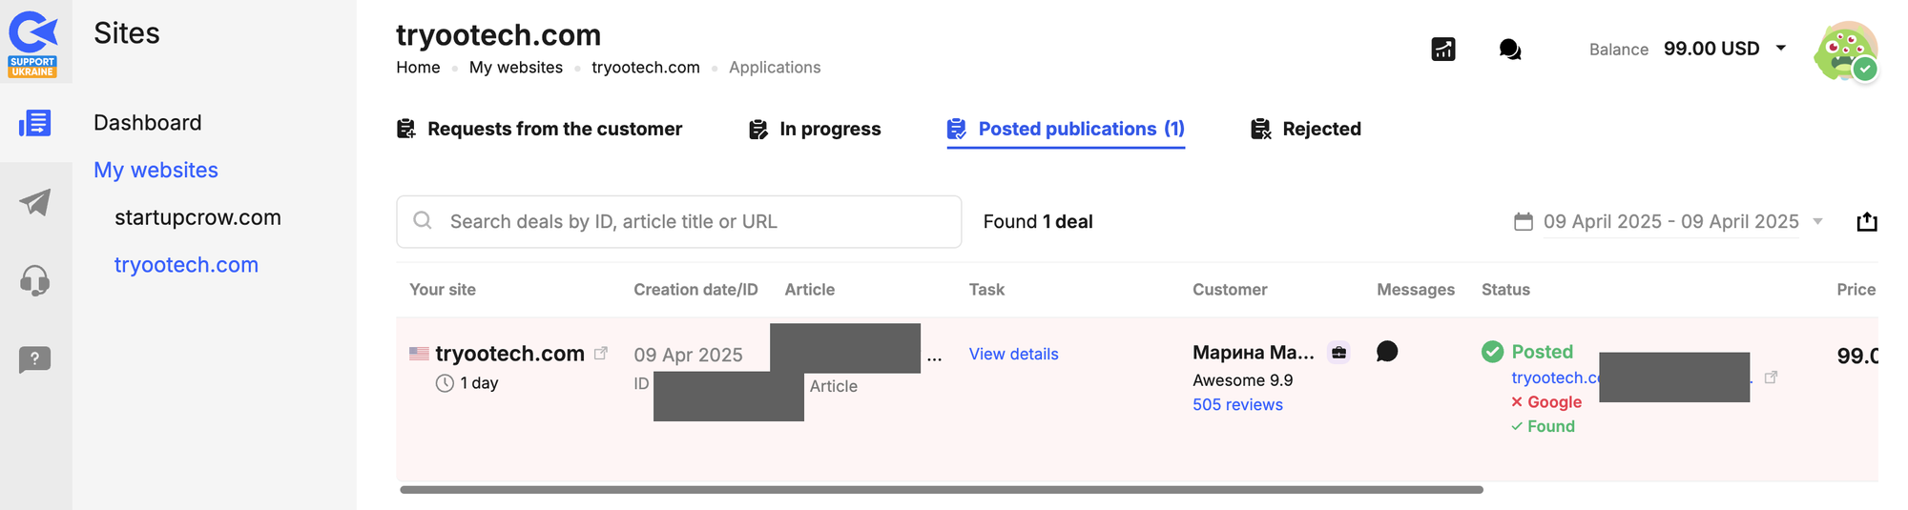Screen dimensions: 1908x510
Task: Switch to Requests from the customer tab
Action: [x=540, y=130]
